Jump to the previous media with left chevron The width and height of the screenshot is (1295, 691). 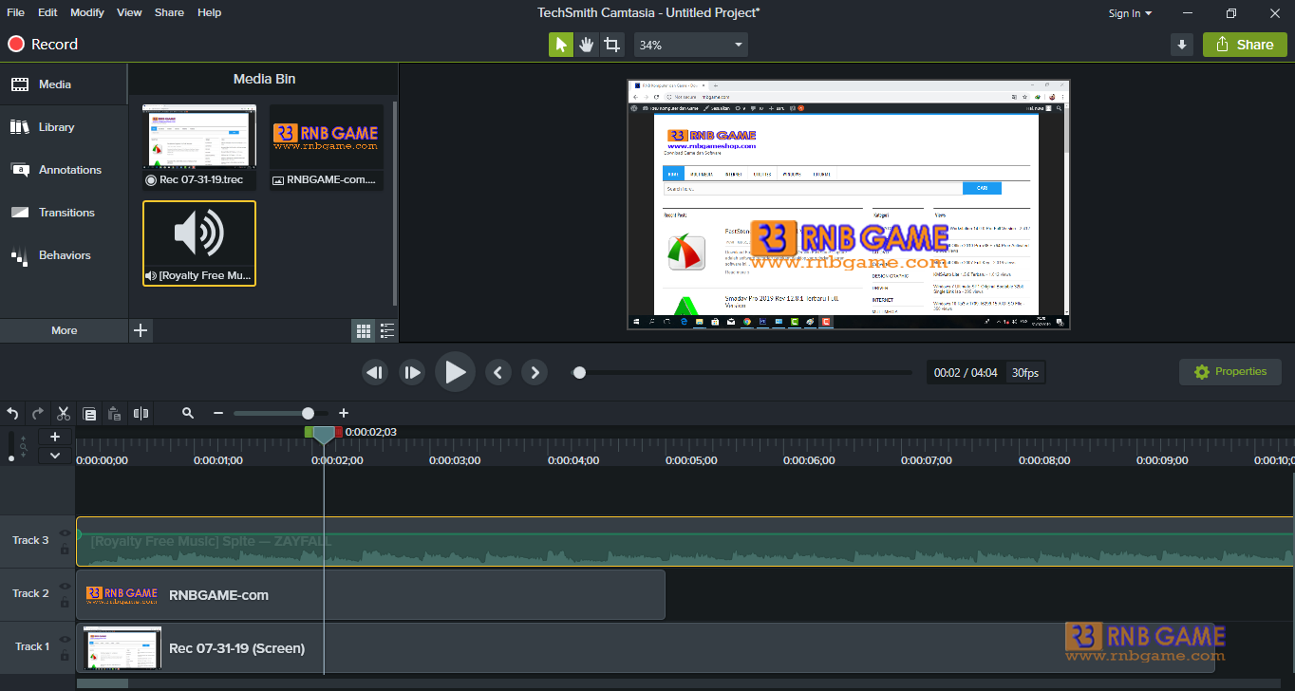[498, 372]
